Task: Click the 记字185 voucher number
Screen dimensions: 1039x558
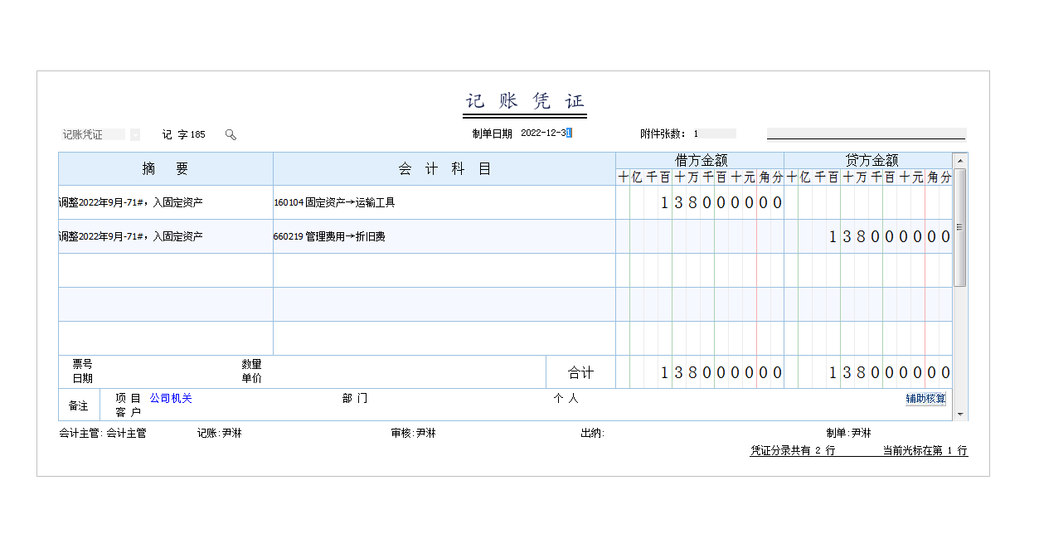Action: [184, 134]
